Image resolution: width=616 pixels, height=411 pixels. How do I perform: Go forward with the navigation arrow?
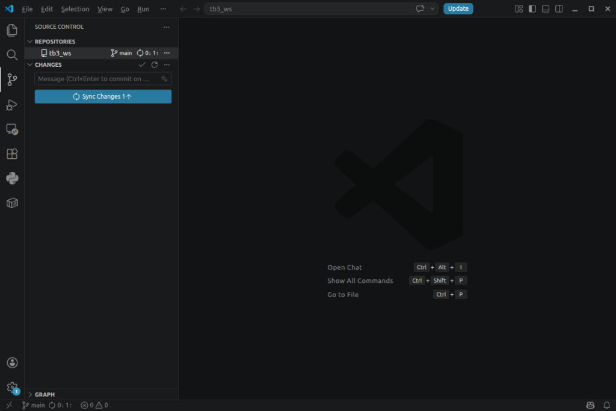[197, 8]
